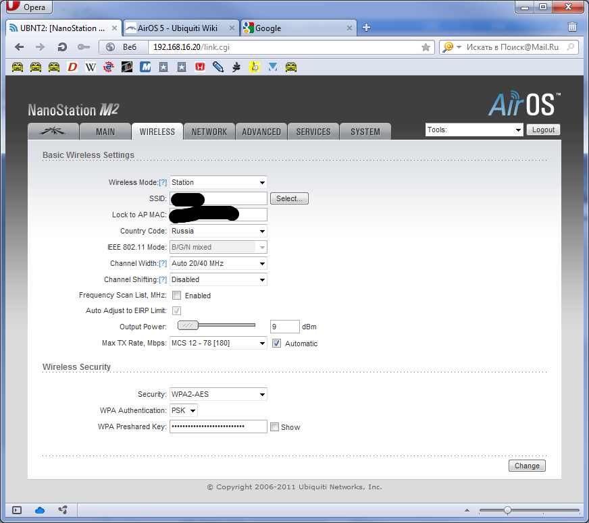Open the blue M bookmark
Viewport: 589px width, 523px height.
(145, 67)
